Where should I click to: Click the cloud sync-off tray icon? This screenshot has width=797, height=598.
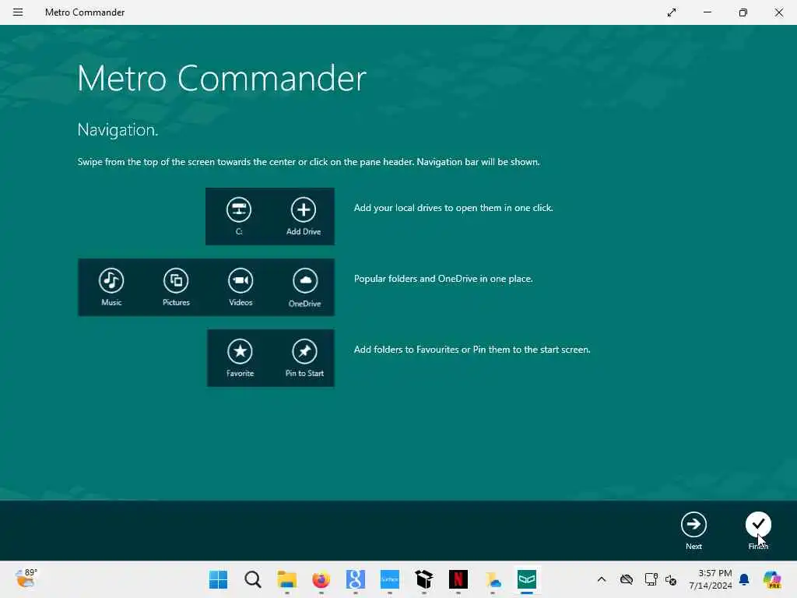(627, 579)
